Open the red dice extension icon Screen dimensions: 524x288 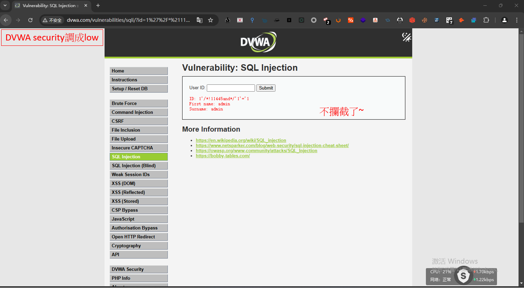[412, 20]
